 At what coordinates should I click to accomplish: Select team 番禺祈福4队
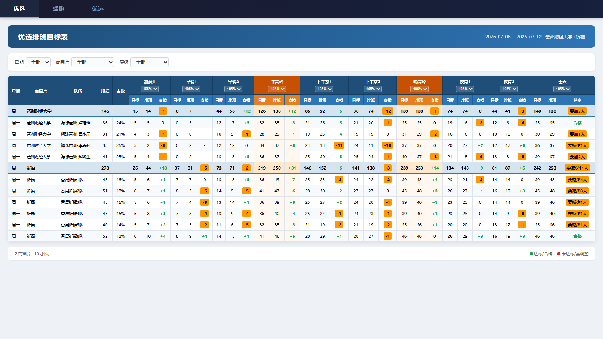click(72, 214)
